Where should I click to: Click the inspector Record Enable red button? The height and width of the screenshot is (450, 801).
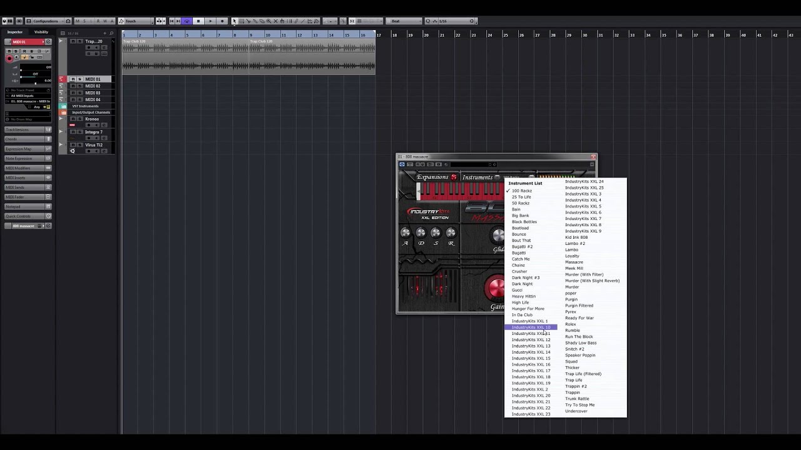click(x=9, y=59)
